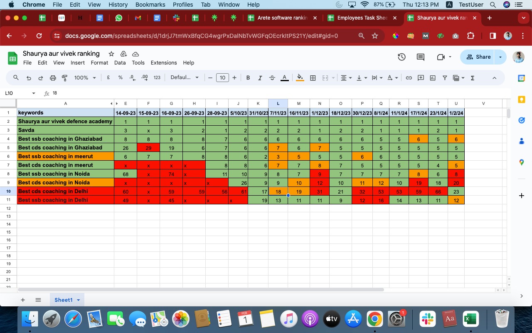Add a new sheet with plus button
Image resolution: width=532 pixels, height=333 pixels.
click(x=23, y=300)
